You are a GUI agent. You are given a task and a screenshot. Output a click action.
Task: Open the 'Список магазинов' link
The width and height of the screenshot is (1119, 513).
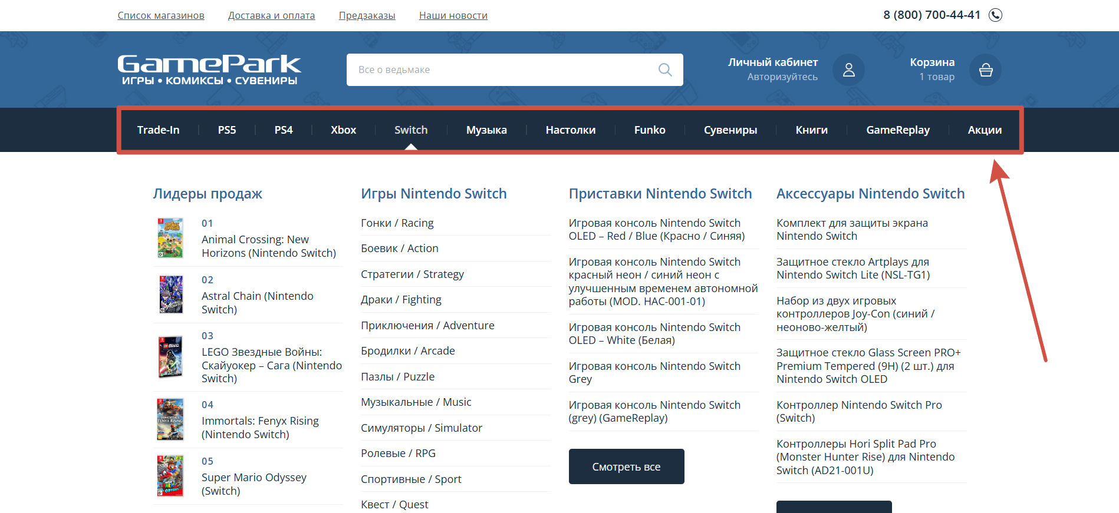(161, 15)
